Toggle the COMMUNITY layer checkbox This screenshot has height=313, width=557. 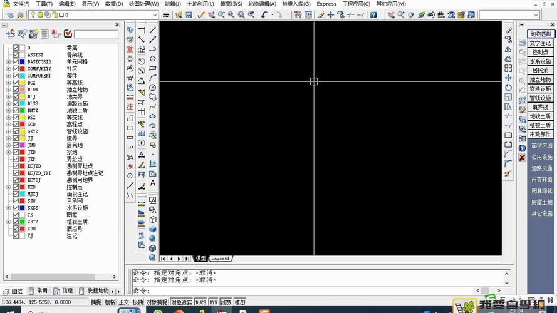click(16, 68)
